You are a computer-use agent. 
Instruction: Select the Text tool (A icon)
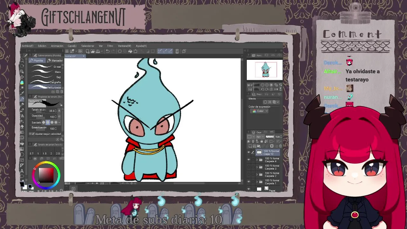pos(22,171)
